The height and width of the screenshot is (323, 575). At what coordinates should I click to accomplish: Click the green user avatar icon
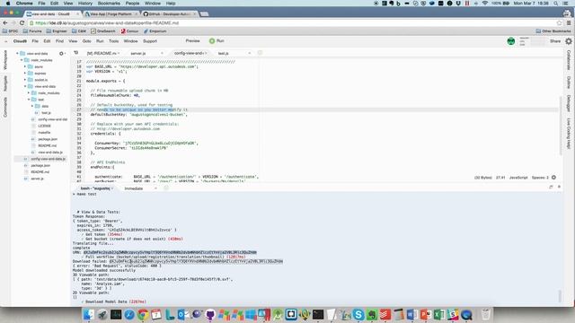511,41
